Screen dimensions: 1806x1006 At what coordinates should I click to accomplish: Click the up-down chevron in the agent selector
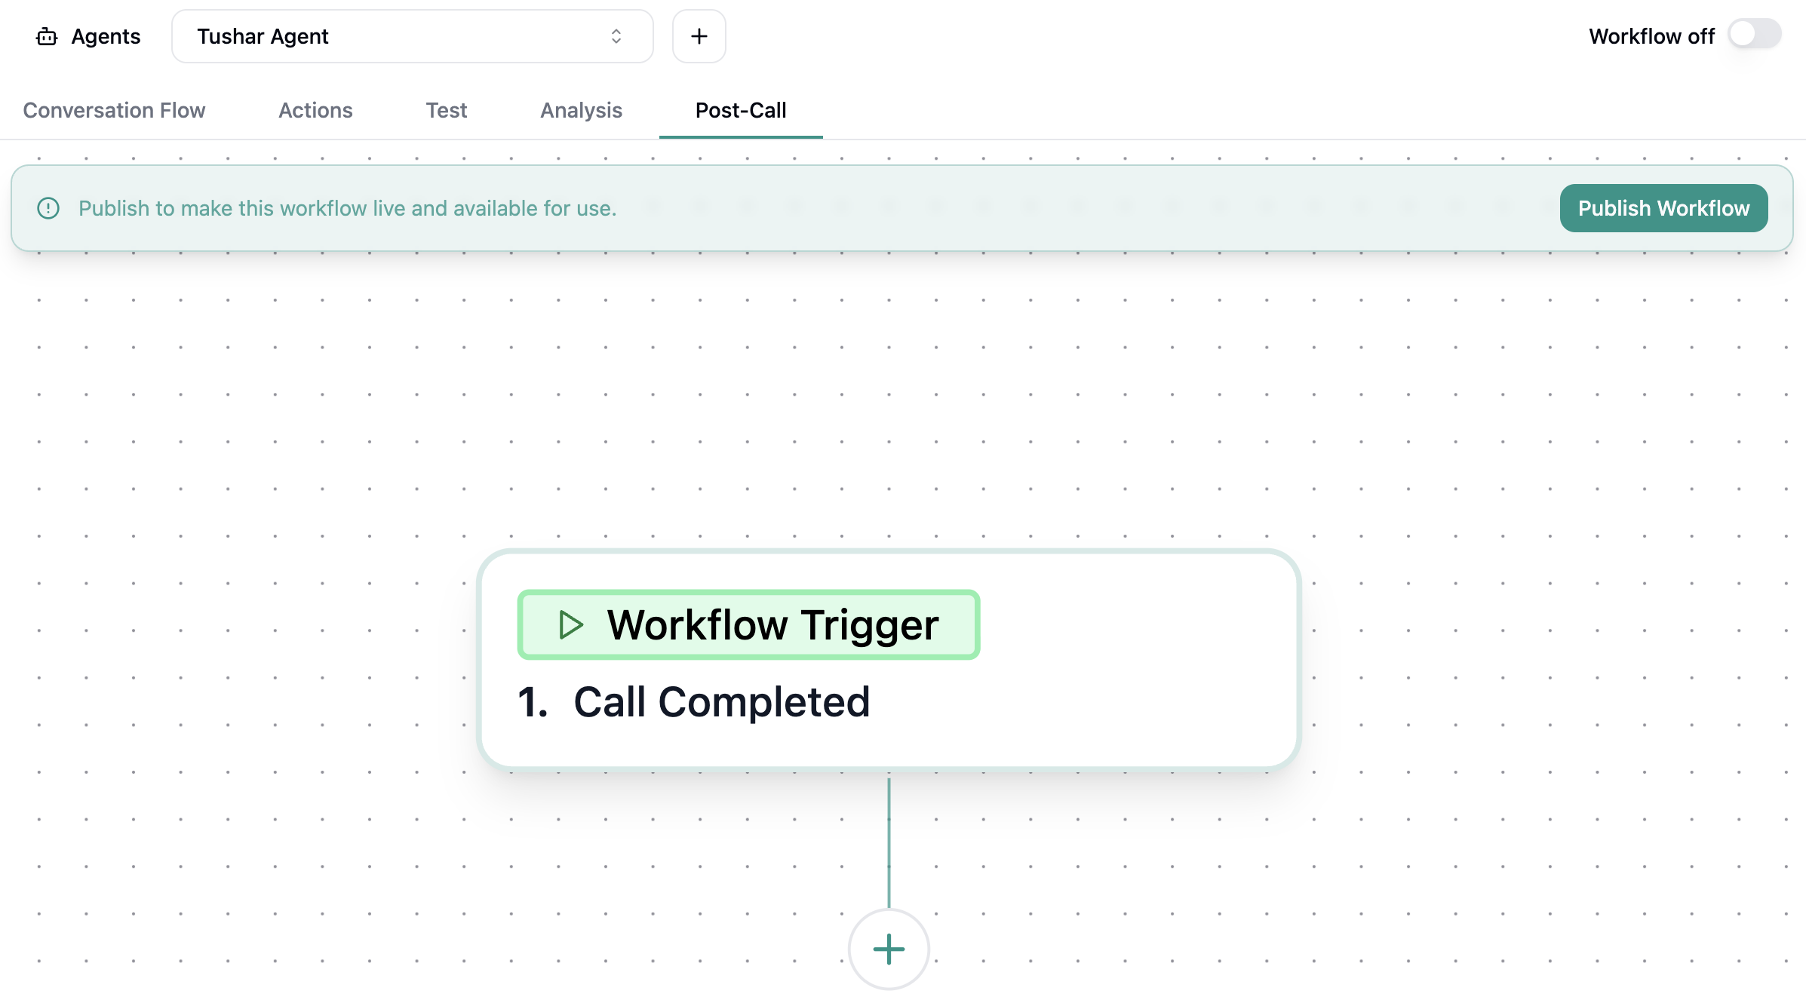click(x=616, y=36)
